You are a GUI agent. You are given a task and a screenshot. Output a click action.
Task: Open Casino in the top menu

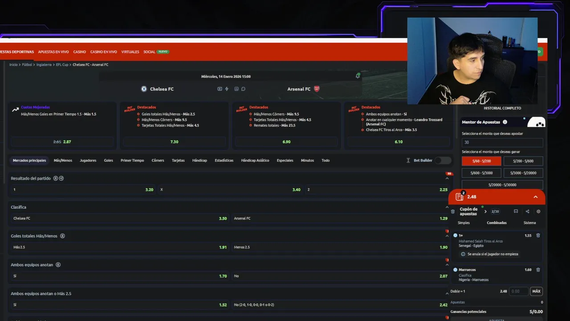click(x=80, y=52)
